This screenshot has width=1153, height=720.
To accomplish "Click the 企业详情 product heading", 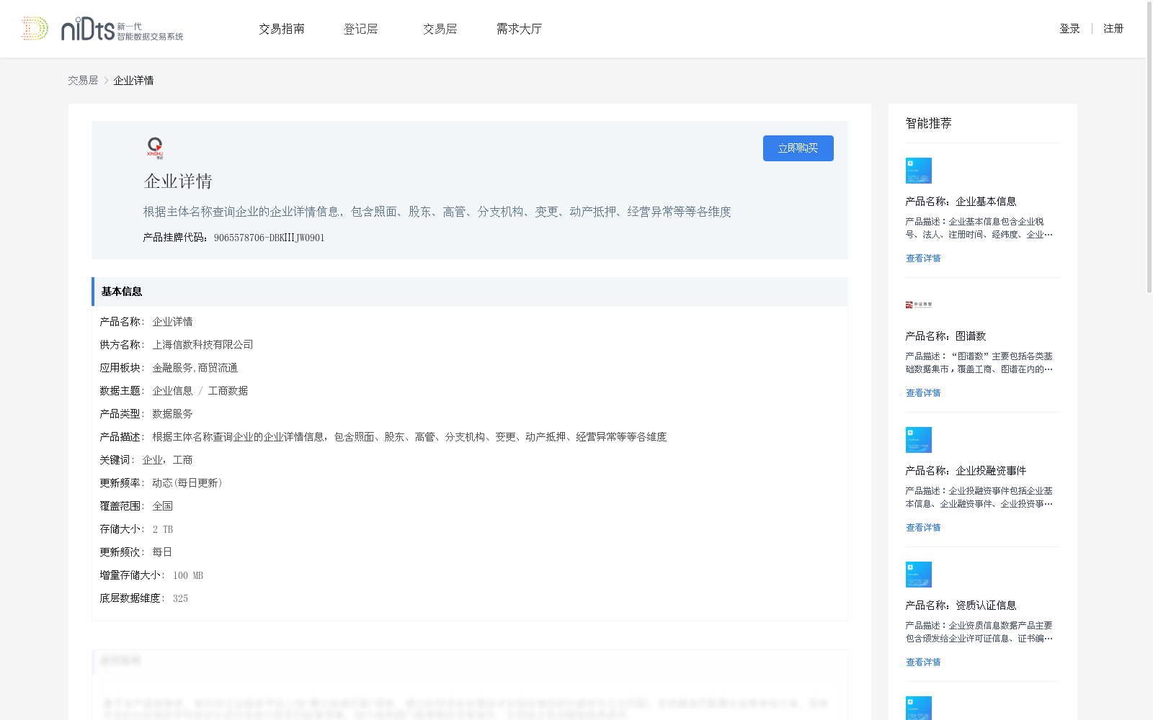I will pyautogui.click(x=178, y=181).
